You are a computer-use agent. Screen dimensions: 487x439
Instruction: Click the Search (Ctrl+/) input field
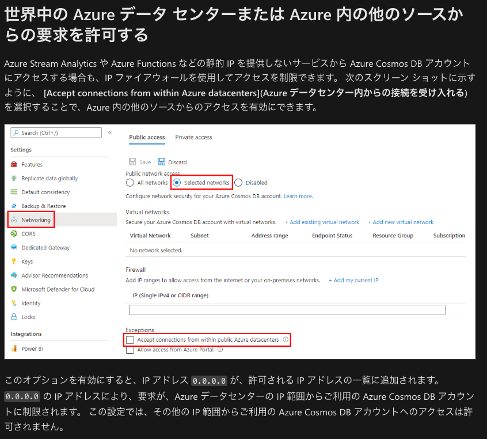point(56,133)
